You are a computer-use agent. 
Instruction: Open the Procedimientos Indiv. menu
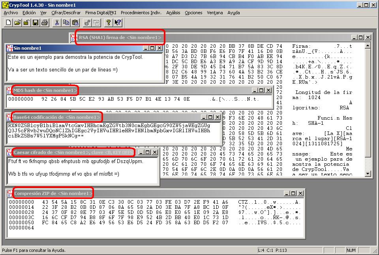pos(141,13)
